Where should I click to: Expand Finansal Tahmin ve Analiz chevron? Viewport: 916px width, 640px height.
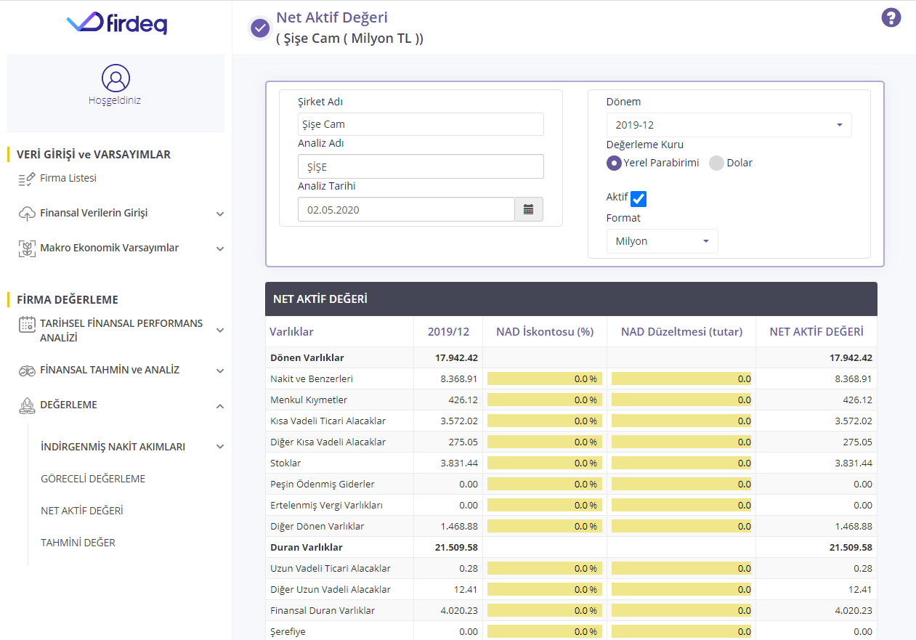coord(220,371)
